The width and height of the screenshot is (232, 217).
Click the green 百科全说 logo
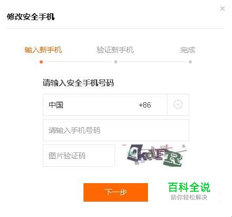click(x=189, y=187)
